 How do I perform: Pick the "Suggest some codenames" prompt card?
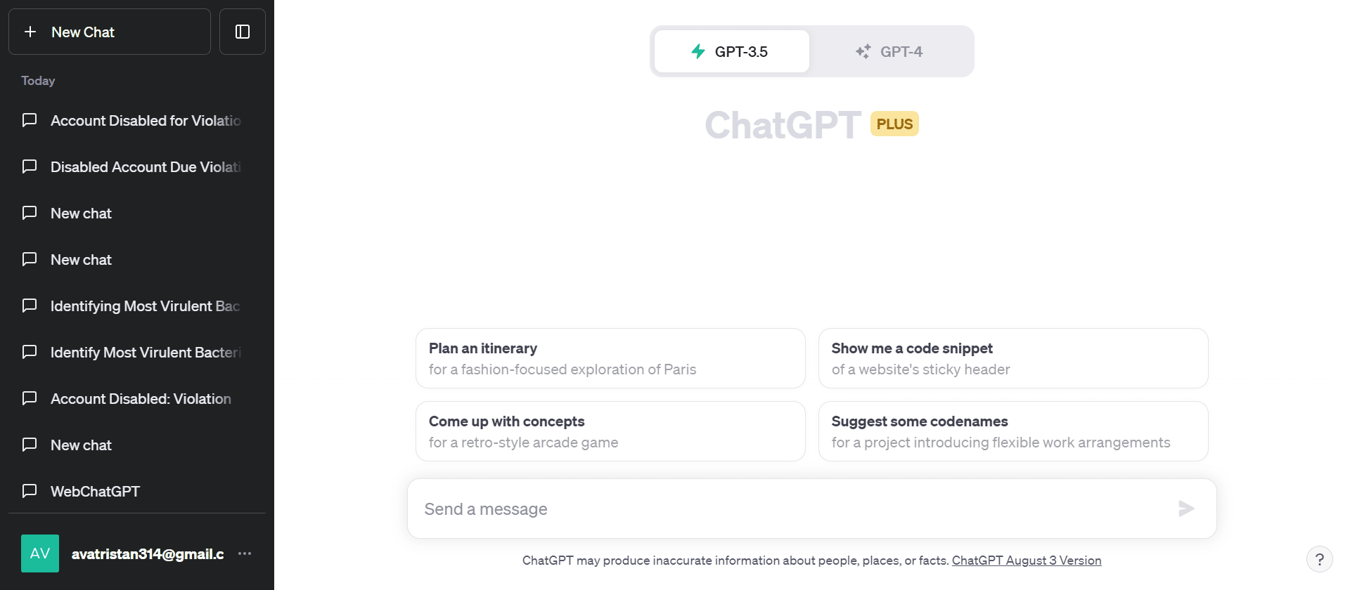(x=1012, y=431)
